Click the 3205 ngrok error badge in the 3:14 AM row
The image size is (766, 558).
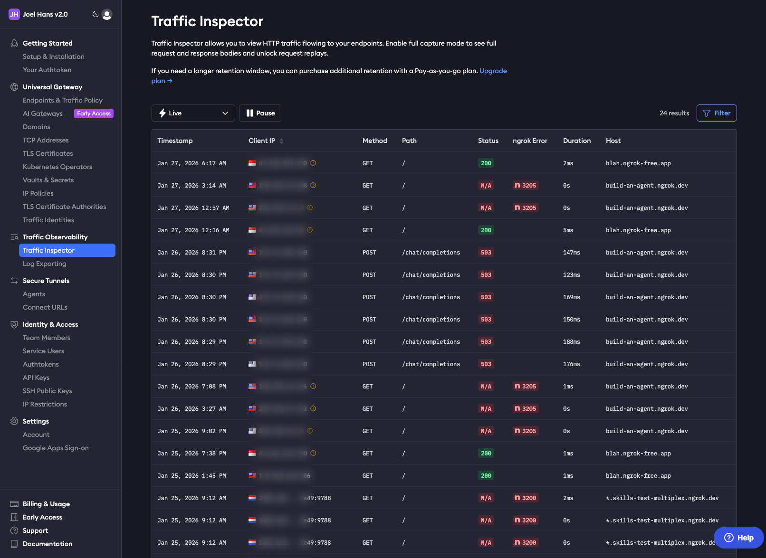coord(525,186)
